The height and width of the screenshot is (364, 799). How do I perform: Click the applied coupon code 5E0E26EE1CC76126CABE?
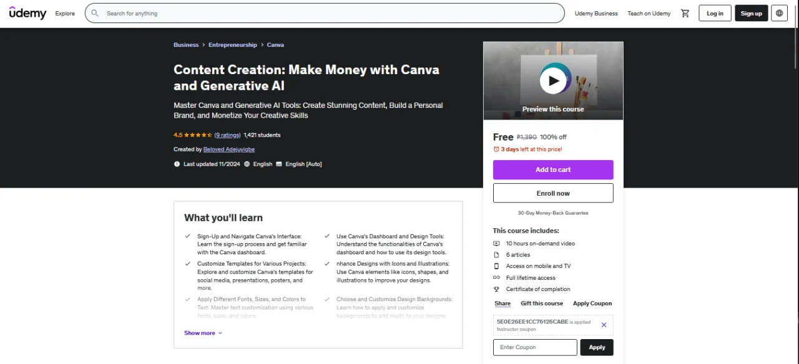tap(532, 322)
